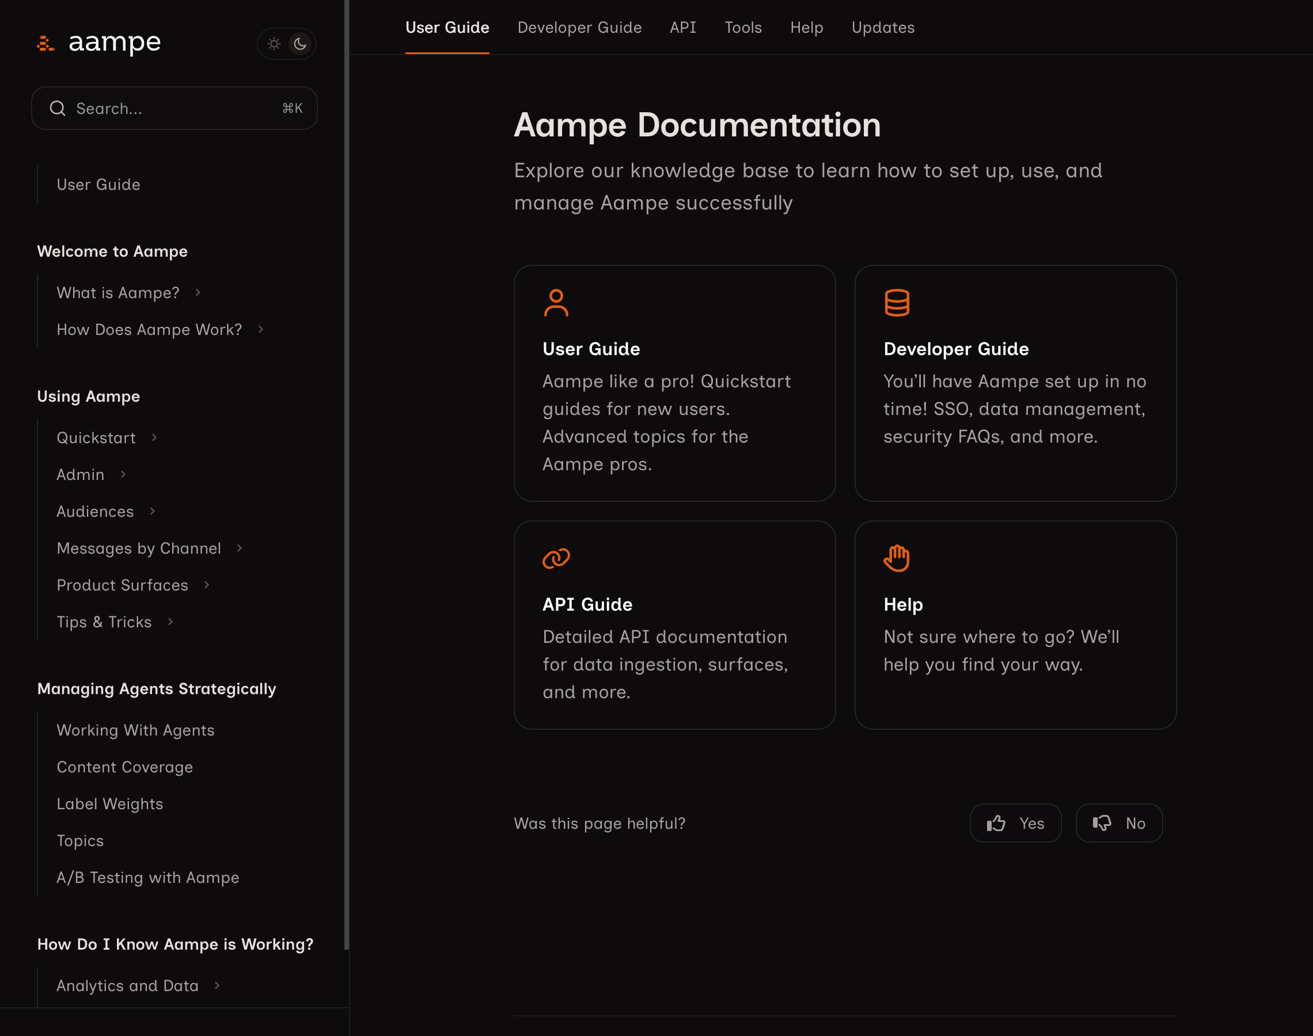Image resolution: width=1313 pixels, height=1036 pixels.
Task: Click the person icon on User Guide card
Action: [556, 303]
